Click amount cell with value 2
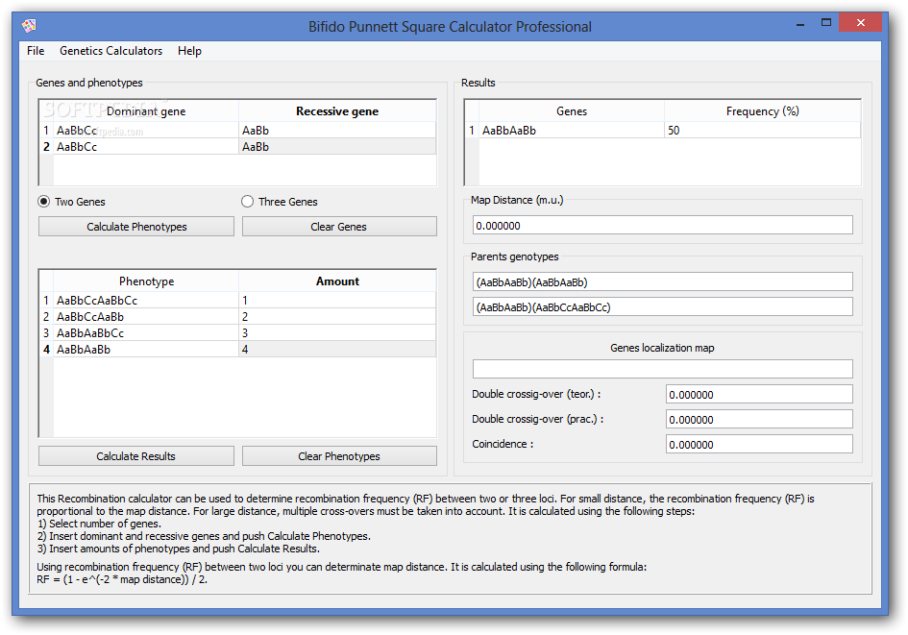 pyautogui.click(x=337, y=317)
